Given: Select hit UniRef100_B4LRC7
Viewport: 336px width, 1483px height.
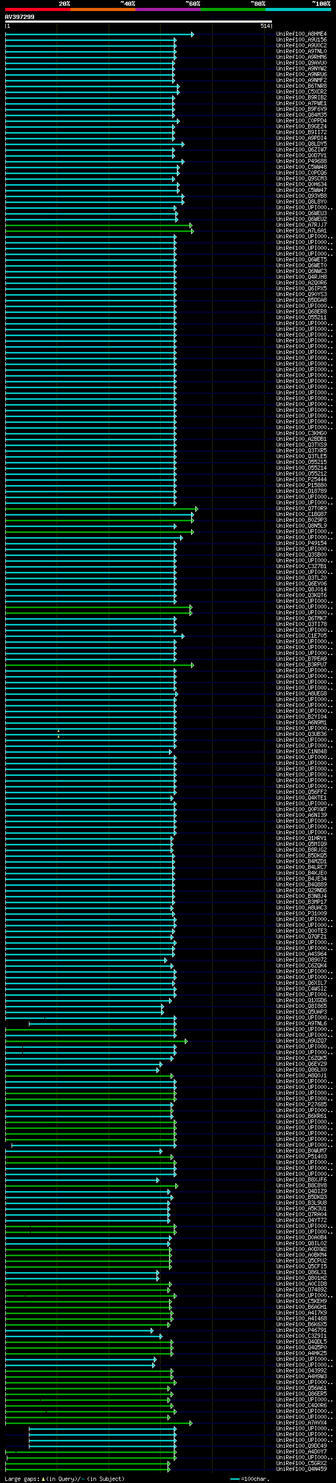Looking at the screenshot, I should [x=301, y=867].
